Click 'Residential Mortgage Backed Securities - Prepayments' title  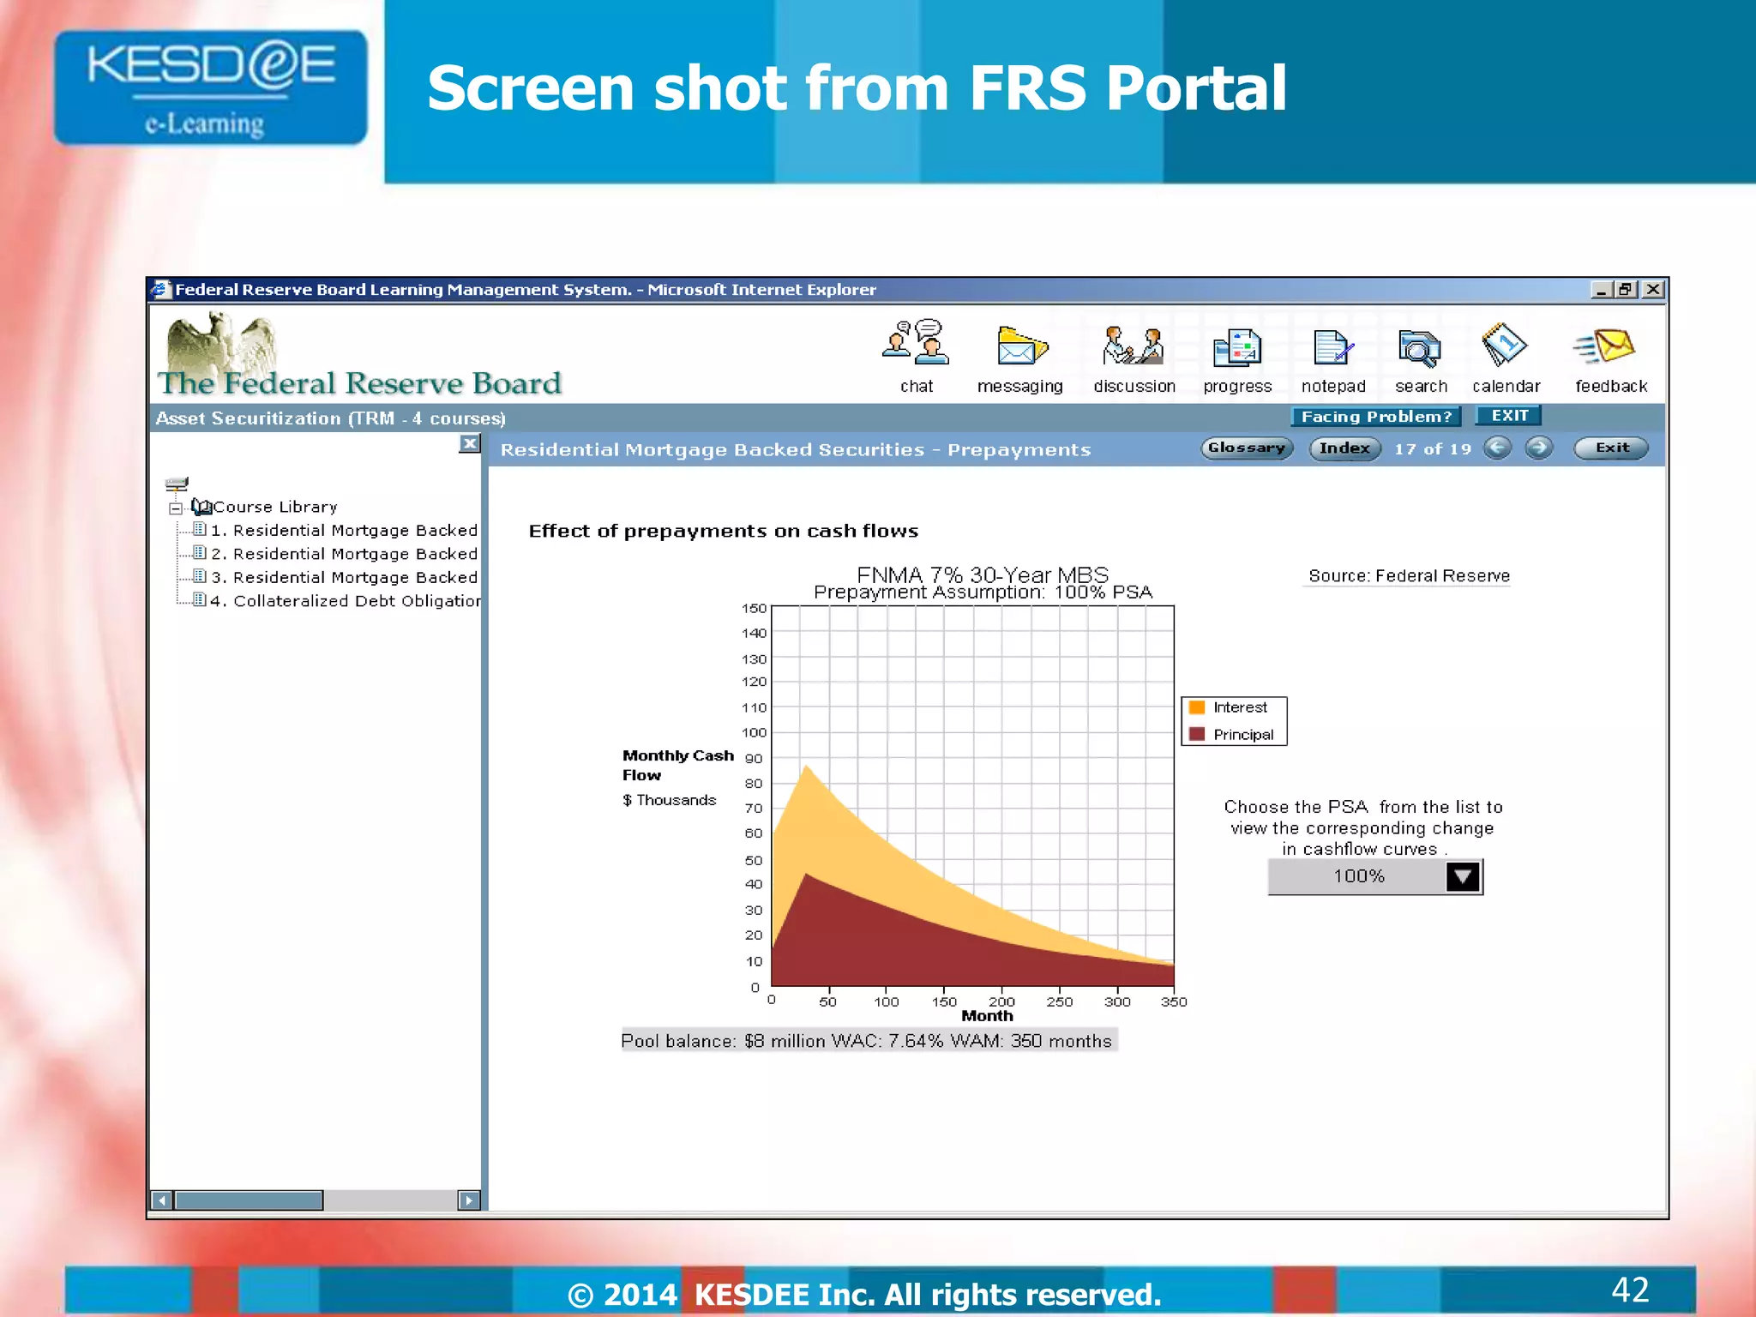pos(795,449)
